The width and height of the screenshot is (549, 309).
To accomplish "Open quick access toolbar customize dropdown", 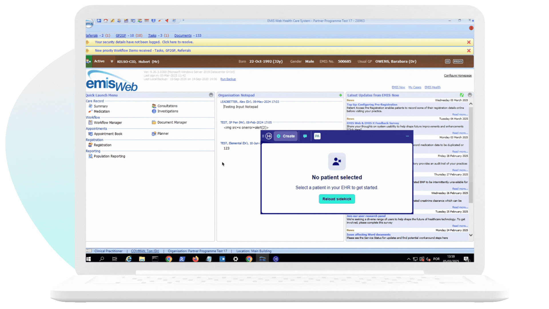I will [183, 20].
